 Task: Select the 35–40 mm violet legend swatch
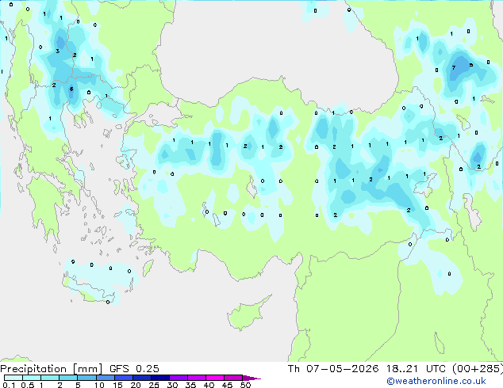[x=196, y=378]
